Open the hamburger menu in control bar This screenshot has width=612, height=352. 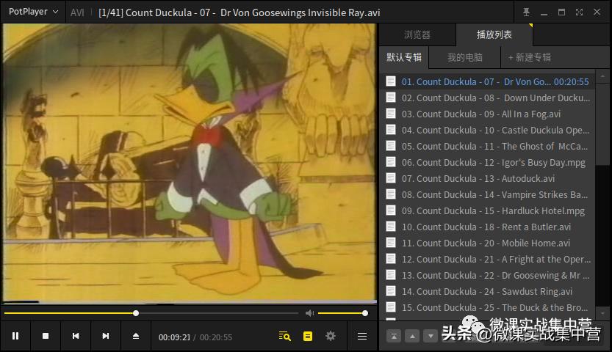pos(362,336)
